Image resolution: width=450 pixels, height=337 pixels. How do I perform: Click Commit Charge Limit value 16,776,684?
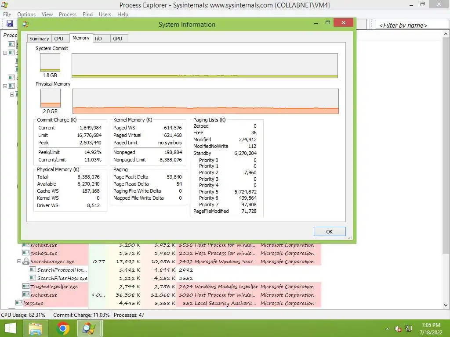(x=89, y=135)
